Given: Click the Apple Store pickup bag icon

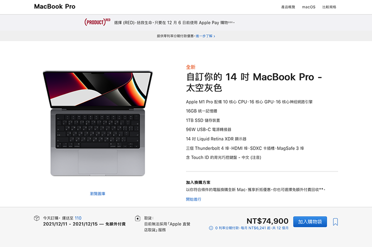Looking at the screenshot, I should 138,218.
